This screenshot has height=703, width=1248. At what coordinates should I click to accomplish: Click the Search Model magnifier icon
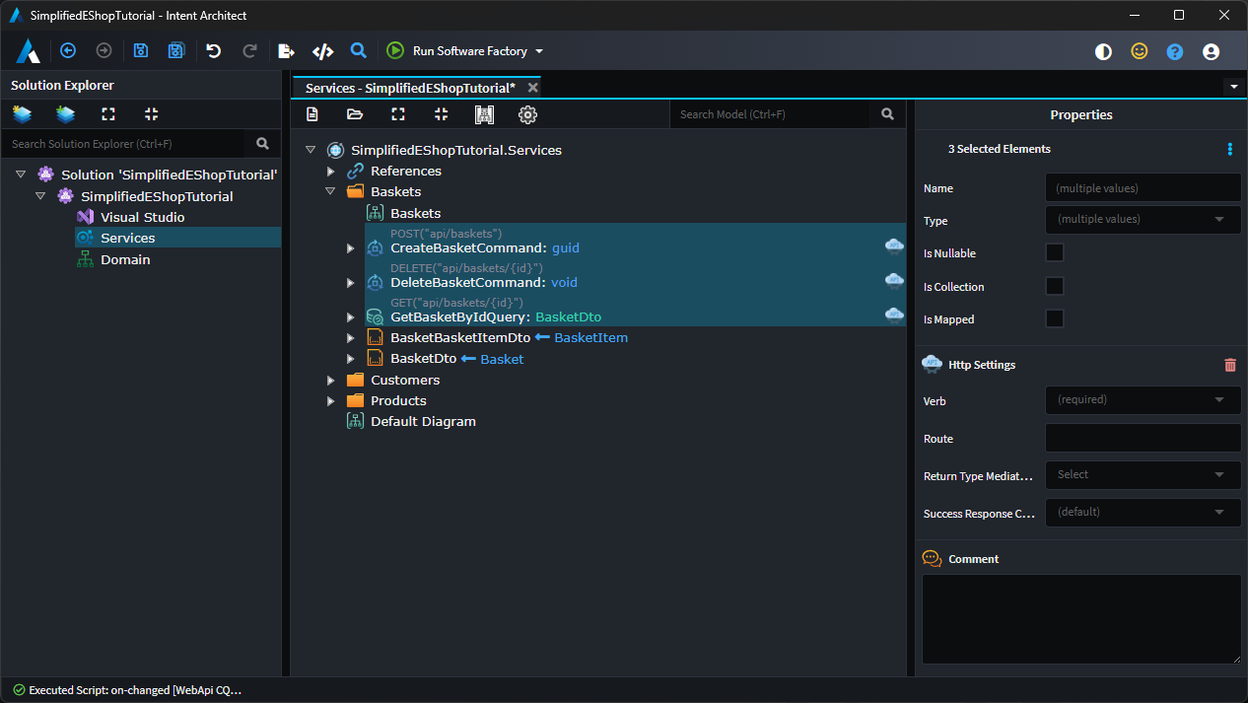click(x=888, y=114)
